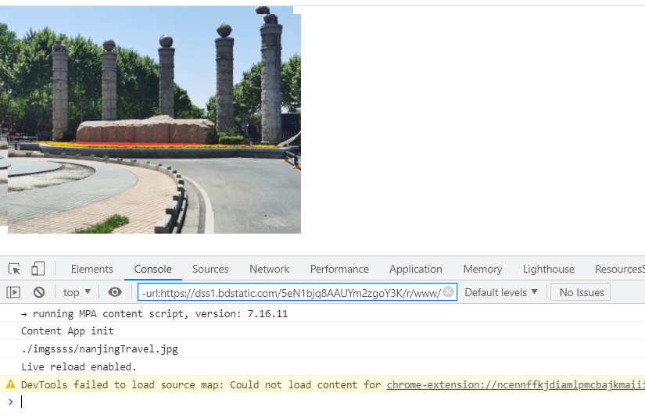Image resolution: width=645 pixels, height=418 pixels.
Task: Clear the filter text with X icon
Action: click(449, 292)
